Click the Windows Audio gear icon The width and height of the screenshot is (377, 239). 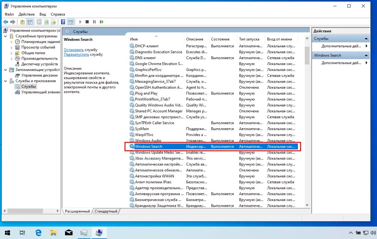(132, 140)
